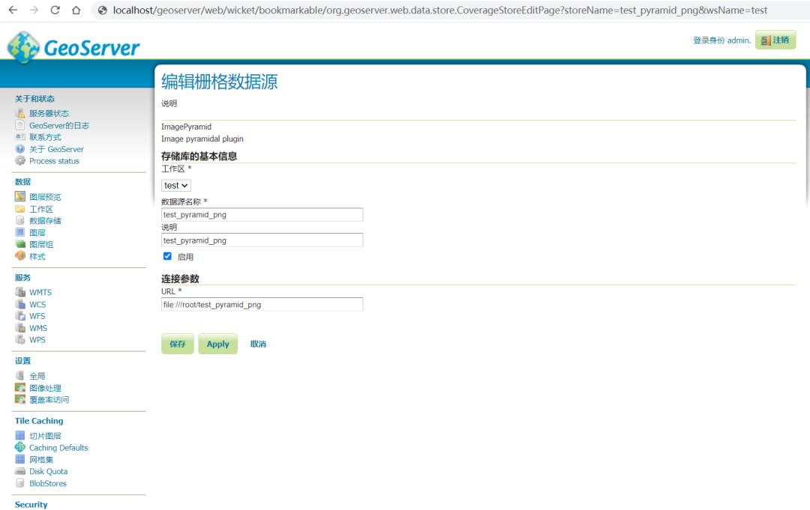The height and width of the screenshot is (510, 810).
Task: Open the WMS service menu item
Action: pyautogui.click(x=38, y=328)
